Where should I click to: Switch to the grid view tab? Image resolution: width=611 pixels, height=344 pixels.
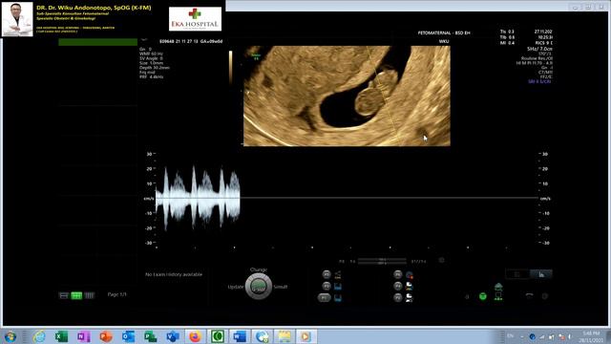point(517,274)
